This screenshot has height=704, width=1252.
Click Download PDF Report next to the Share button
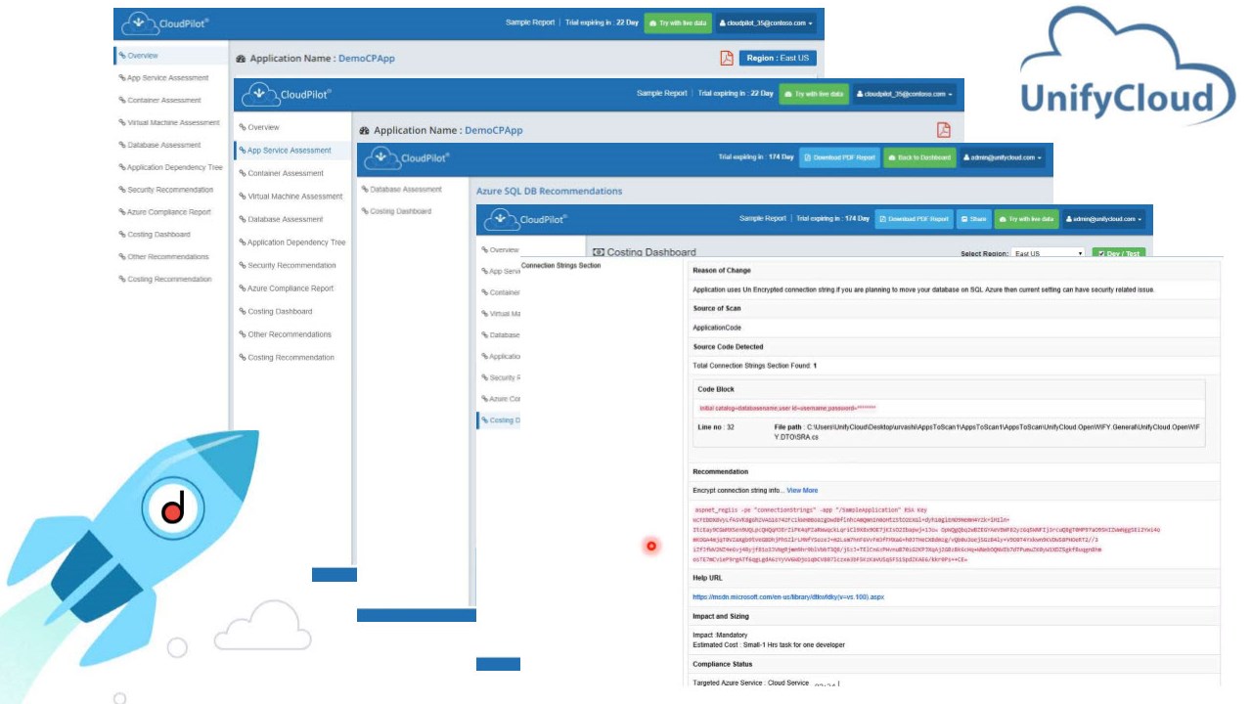(x=914, y=219)
